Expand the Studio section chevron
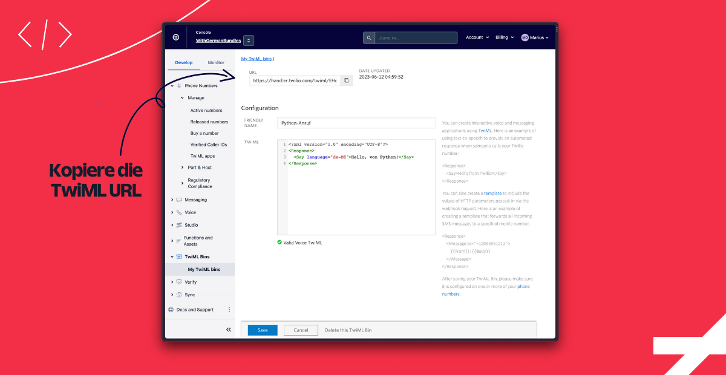Screen dimensions: 726x375 click(172, 225)
